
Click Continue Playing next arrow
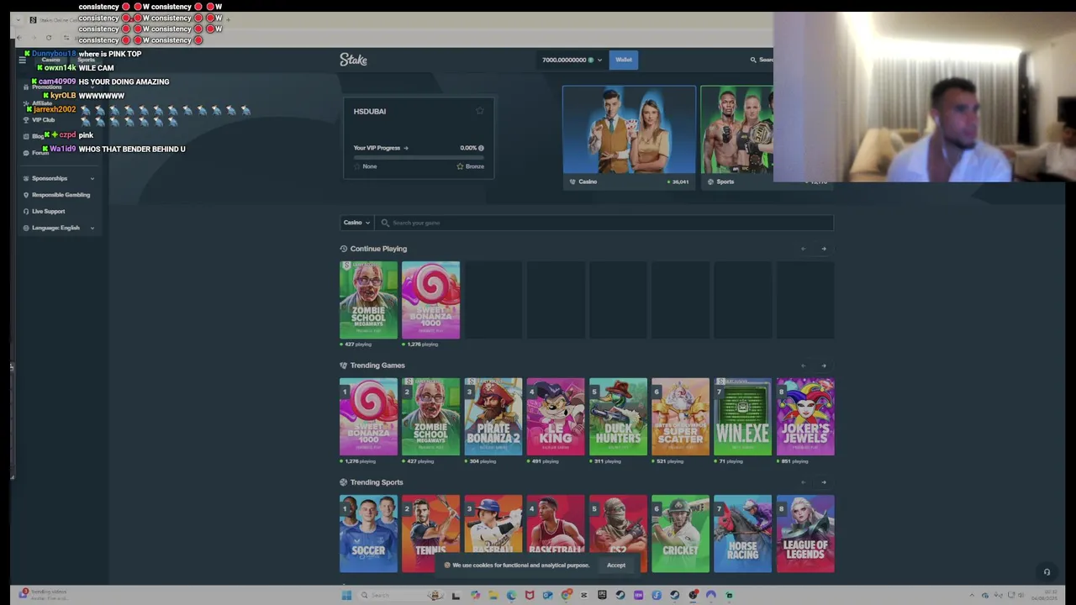point(824,249)
